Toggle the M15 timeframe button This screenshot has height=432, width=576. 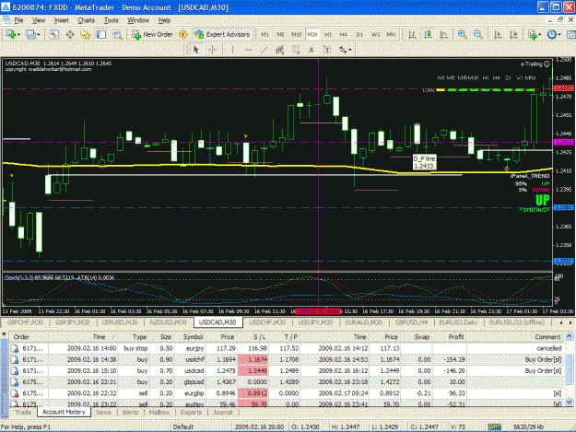[x=296, y=34]
